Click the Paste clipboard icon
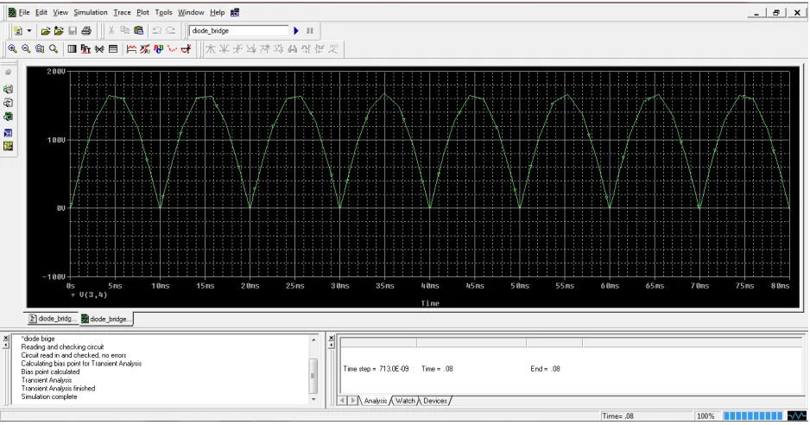810x425 pixels. coord(138,30)
